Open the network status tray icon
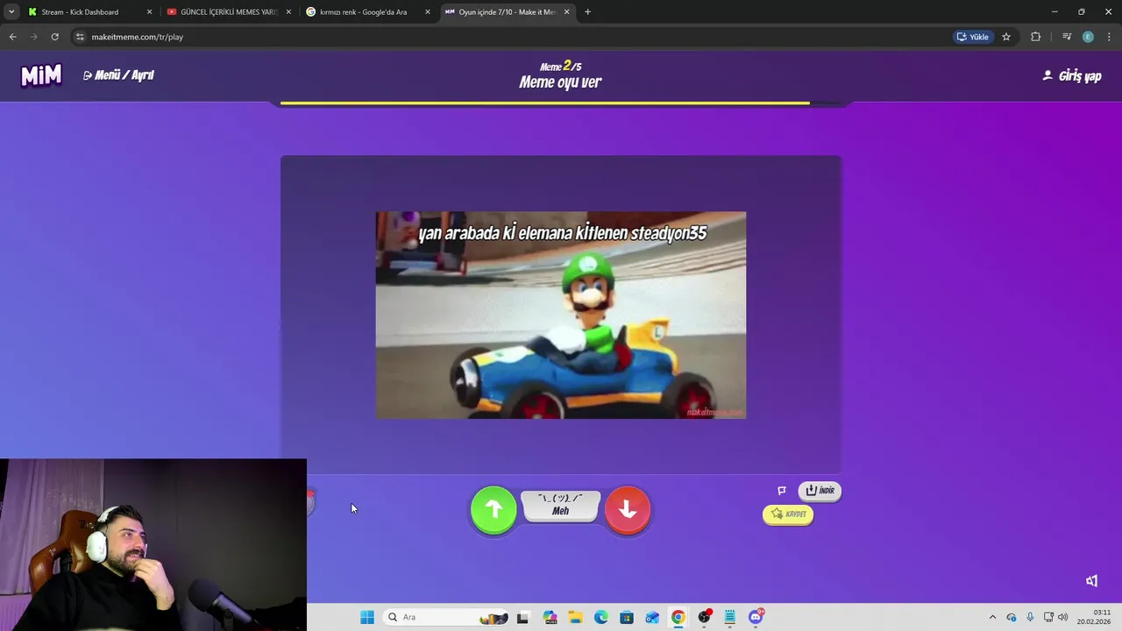This screenshot has width=1122, height=631. pyautogui.click(x=1048, y=617)
